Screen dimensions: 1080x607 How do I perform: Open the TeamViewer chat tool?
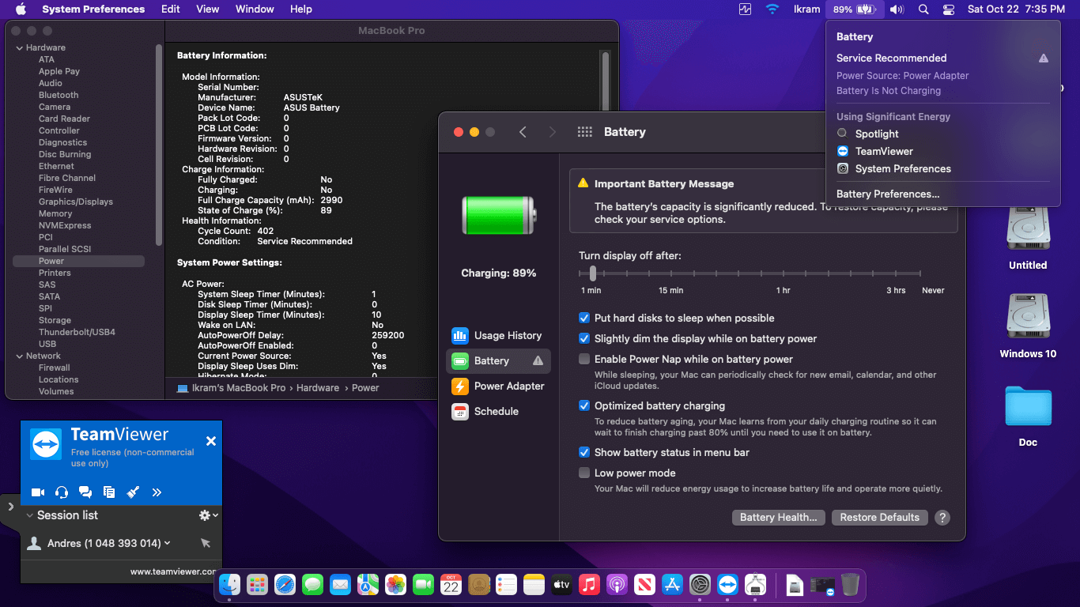point(85,492)
